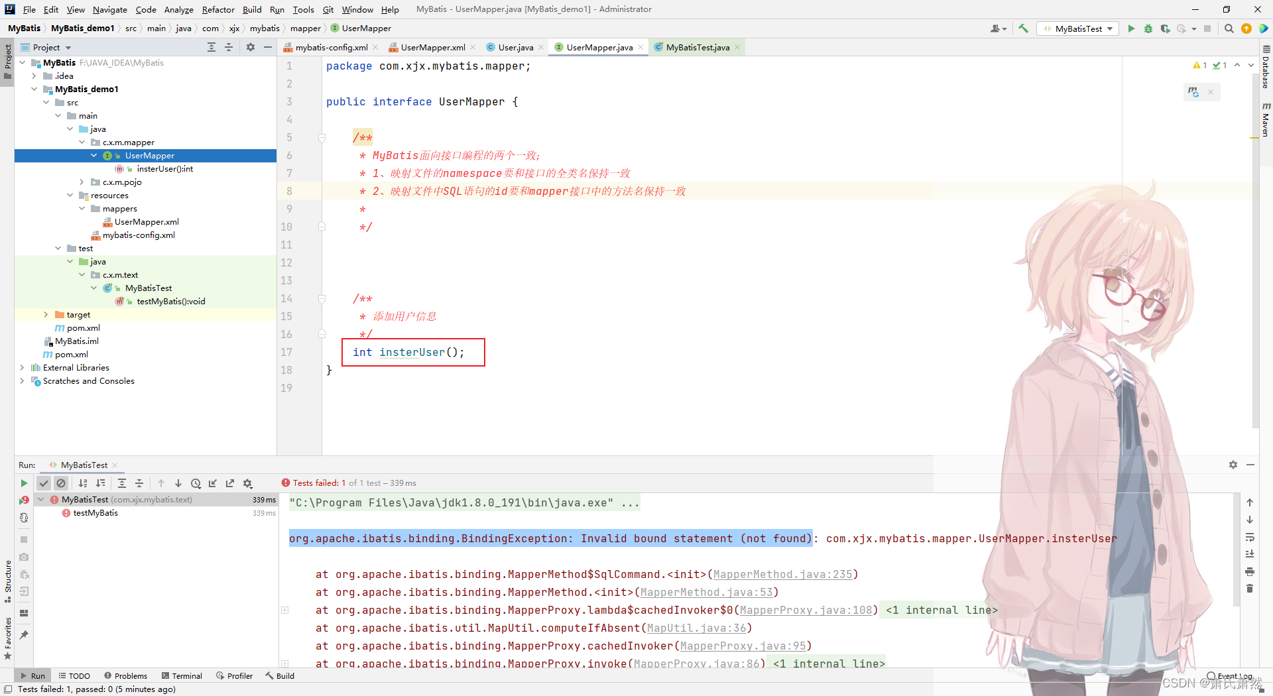Image resolution: width=1273 pixels, height=696 pixels.
Task: Open MapperProxy.java:108 stack trace link
Action: [x=806, y=610]
